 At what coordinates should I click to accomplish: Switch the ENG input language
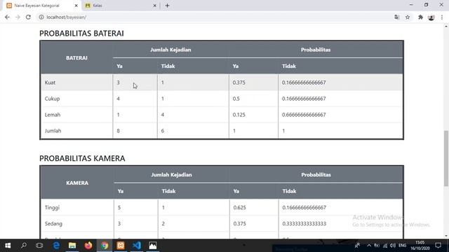402,246
